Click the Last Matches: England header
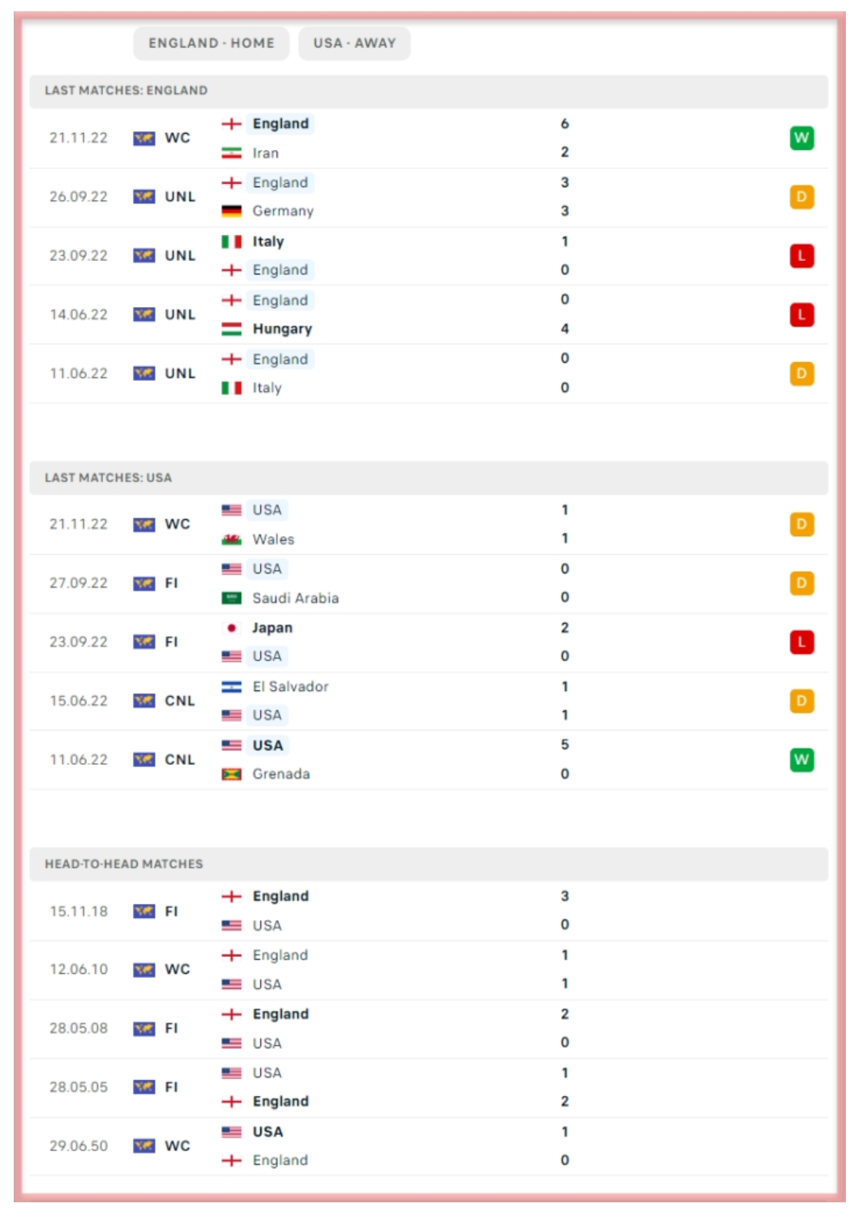The height and width of the screenshot is (1216, 854). click(126, 91)
